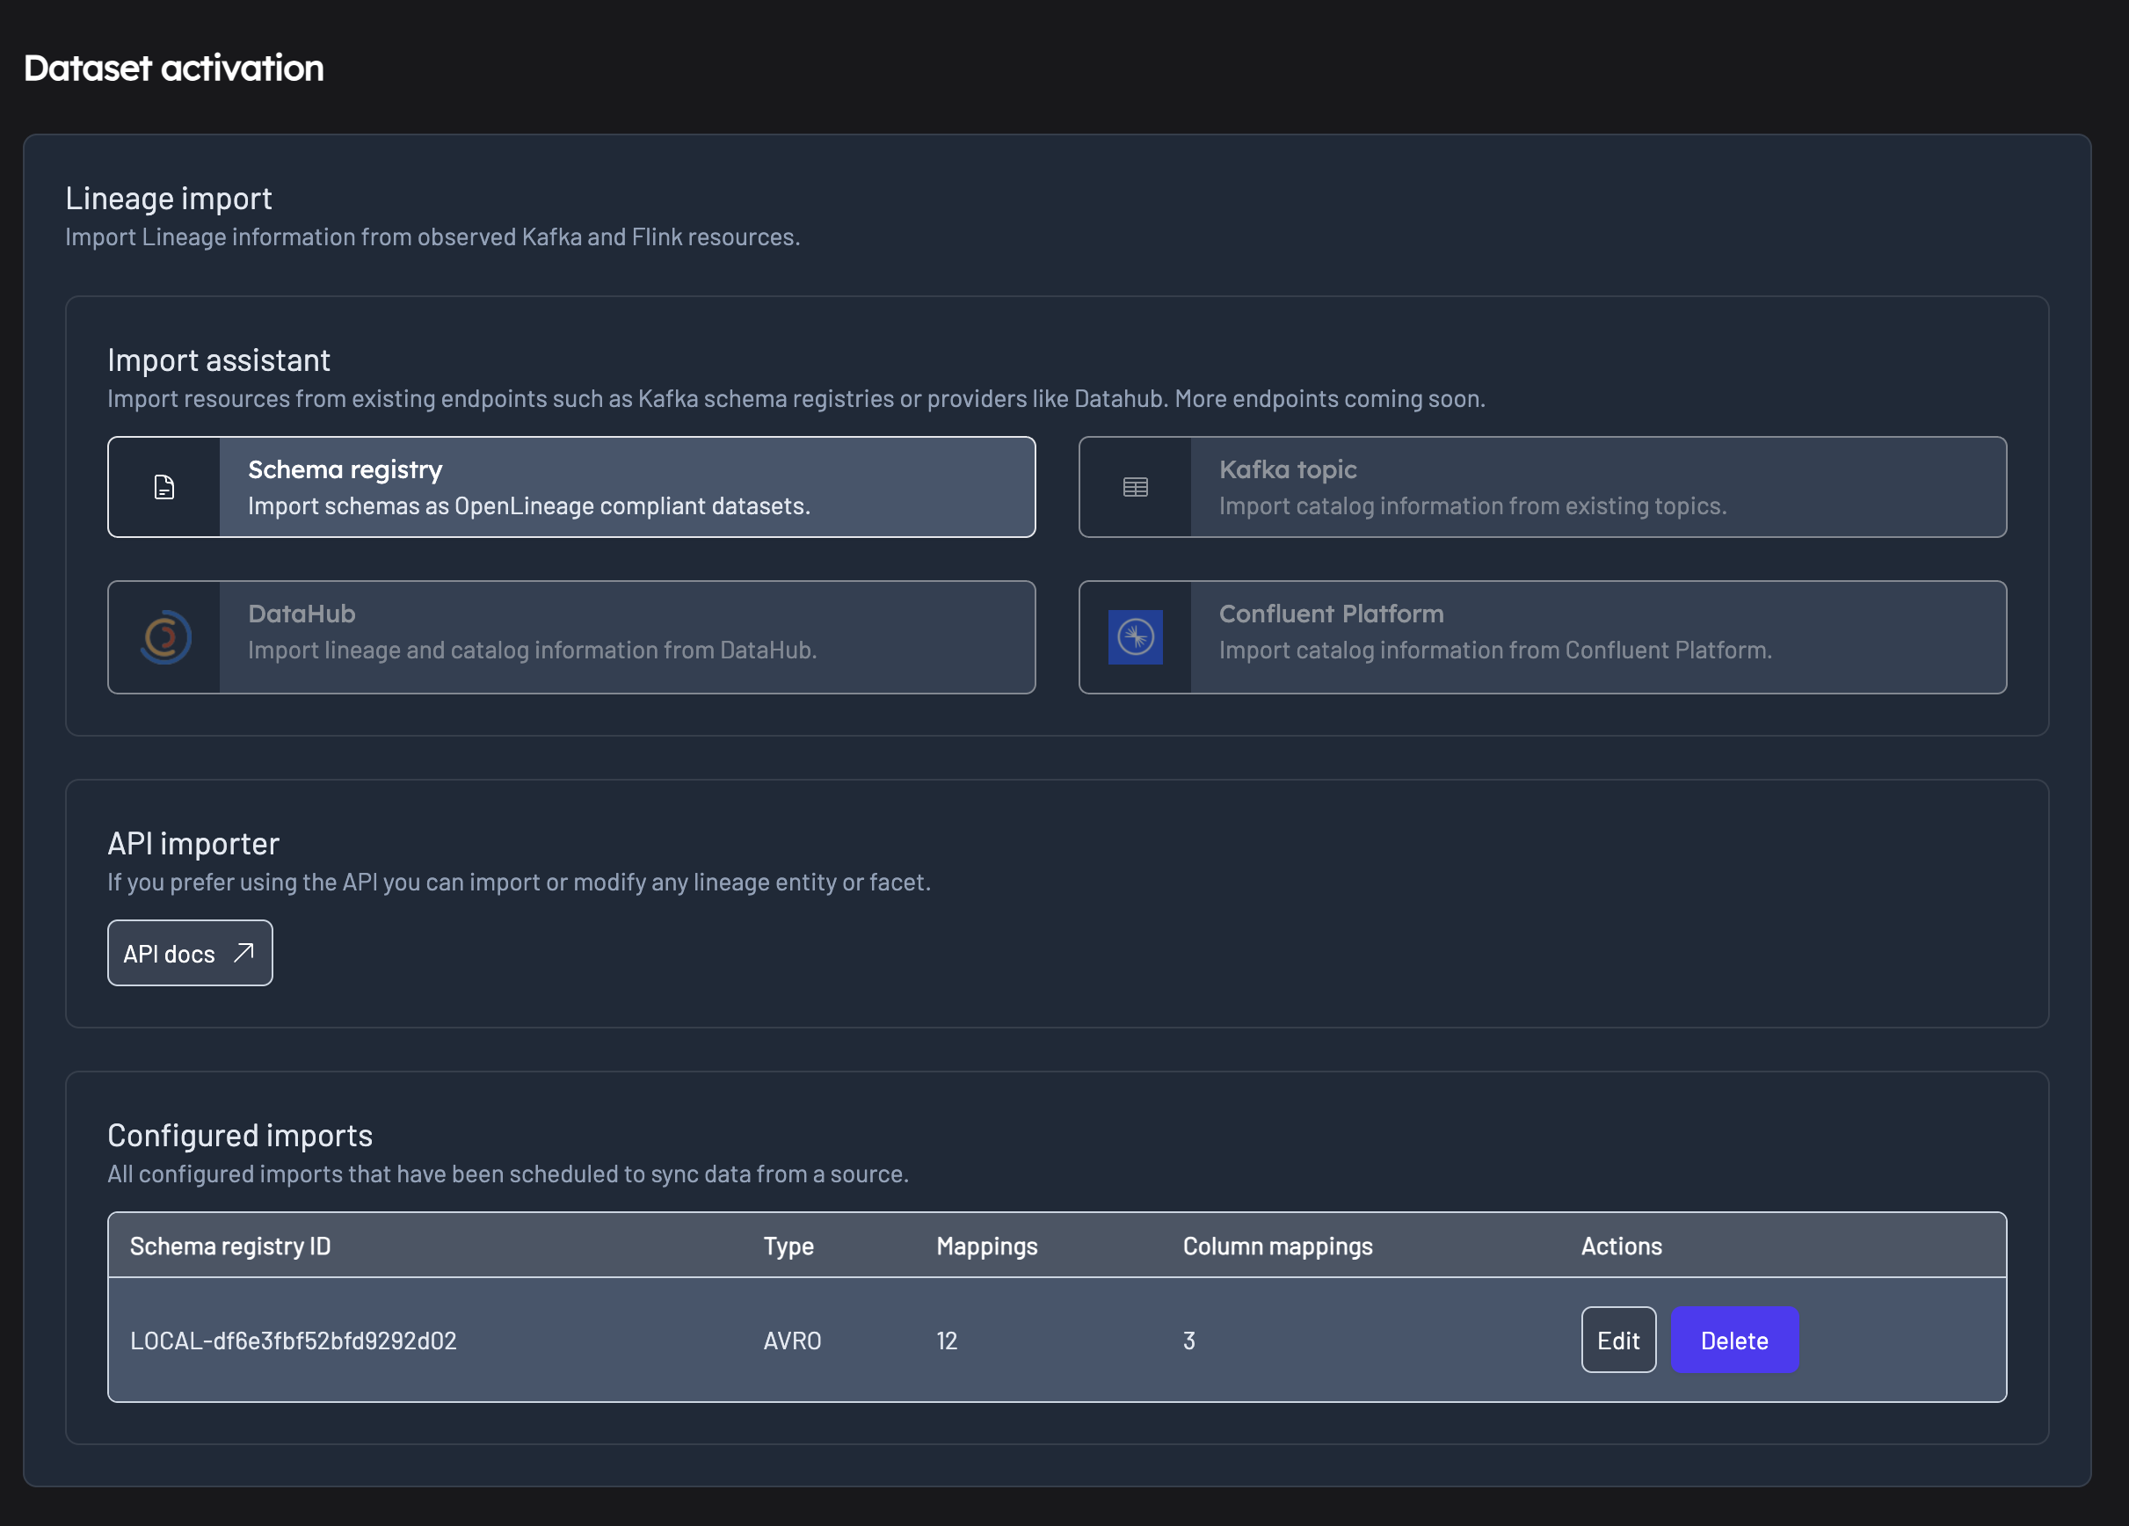2129x1526 pixels.
Task: Click the Type column header
Action: pyautogui.click(x=788, y=1246)
